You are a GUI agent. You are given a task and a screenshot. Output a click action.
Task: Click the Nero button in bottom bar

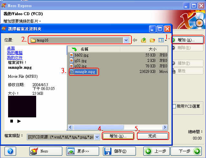tap(46, 151)
